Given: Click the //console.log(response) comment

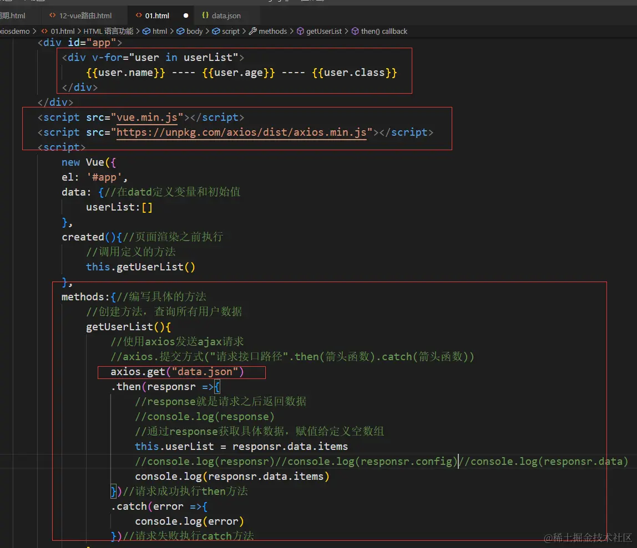Looking at the screenshot, I should pyautogui.click(x=205, y=417).
